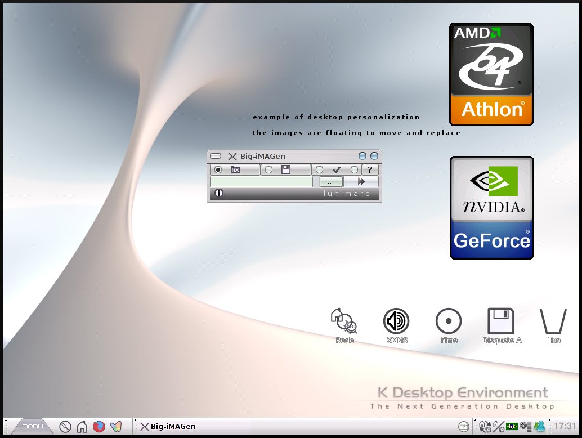
Task: Click the AMD Athlon 64 floating image
Action: 491,74
